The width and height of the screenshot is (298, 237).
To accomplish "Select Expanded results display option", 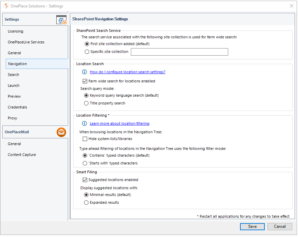I will tap(86, 202).
